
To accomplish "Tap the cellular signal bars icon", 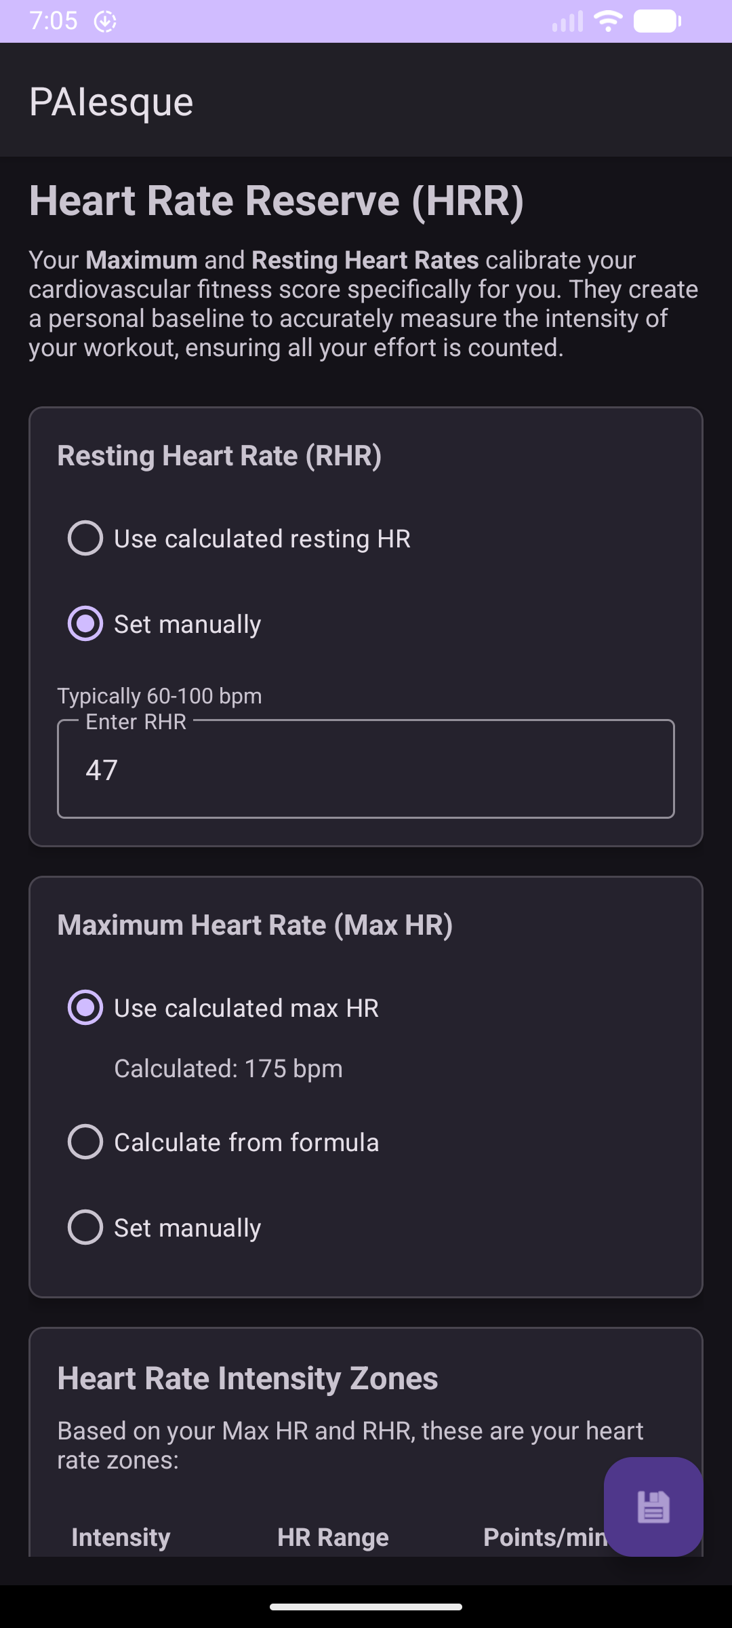I will tap(567, 22).
